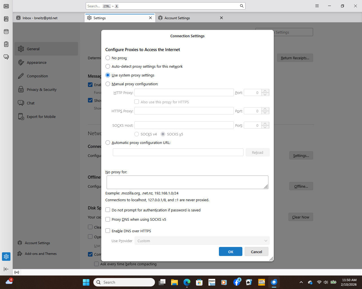Open Export for Mobile settings

(46, 117)
